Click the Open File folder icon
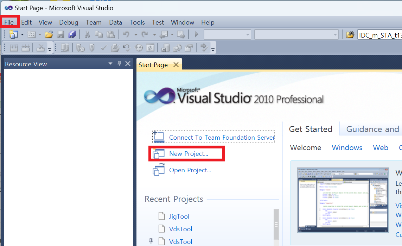Image resolution: width=402 pixels, height=246 pixels. click(x=49, y=34)
